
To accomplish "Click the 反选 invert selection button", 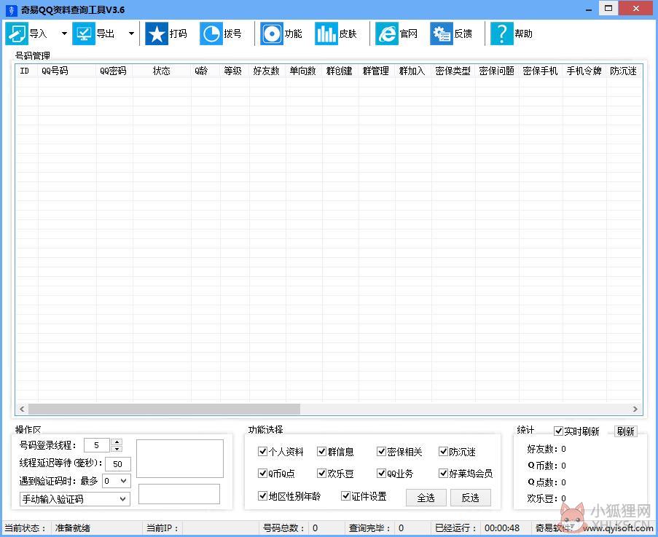I will coord(471,498).
